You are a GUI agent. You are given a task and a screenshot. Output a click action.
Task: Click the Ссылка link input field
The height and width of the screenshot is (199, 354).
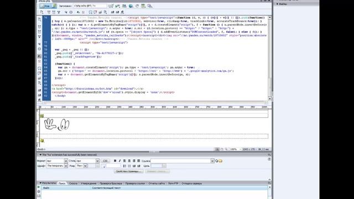pyautogui.click(x=181, y=161)
